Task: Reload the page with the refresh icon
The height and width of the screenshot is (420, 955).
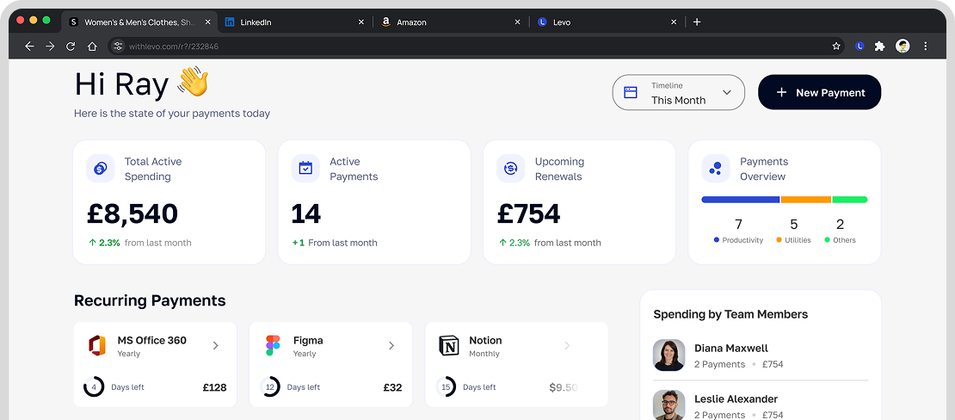Action: tap(71, 46)
